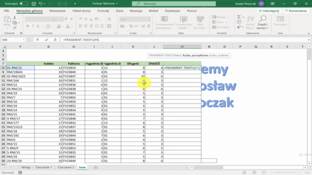Open the Pomoc tab
This screenshot has height=175, width=312.
[192, 11]
